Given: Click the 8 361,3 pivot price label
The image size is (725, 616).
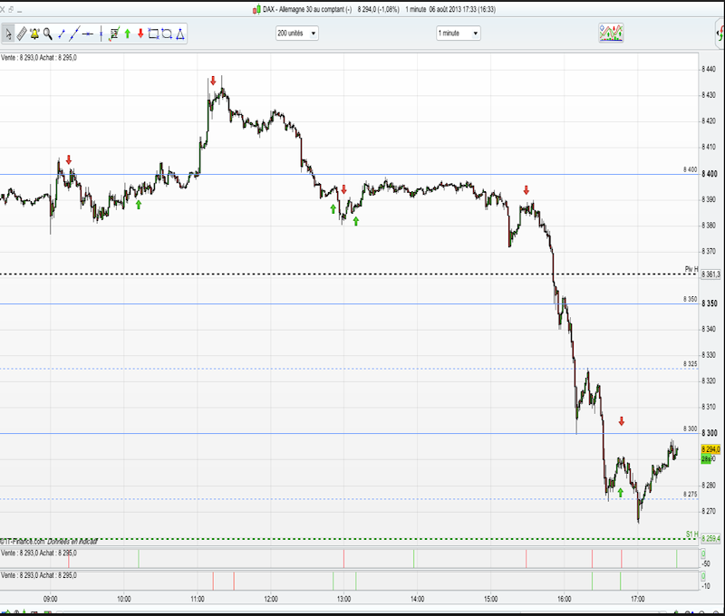Looking at the screenshot, I should [x=710, y=274].
